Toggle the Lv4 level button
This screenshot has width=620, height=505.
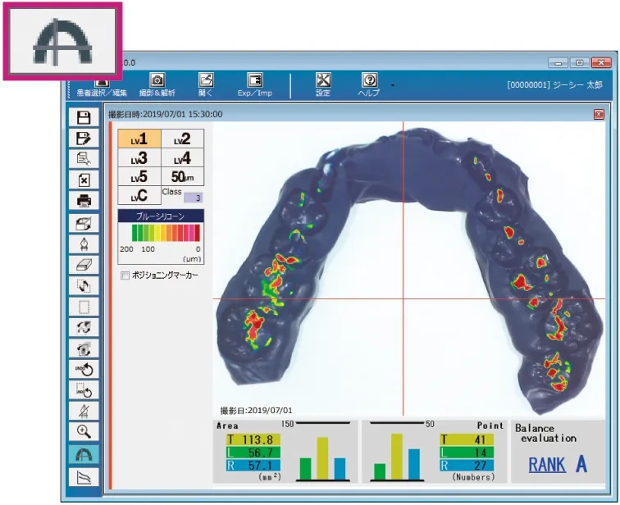(183, 158)
